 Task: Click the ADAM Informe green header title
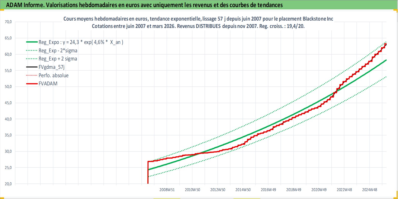click(x=144, y=5)
